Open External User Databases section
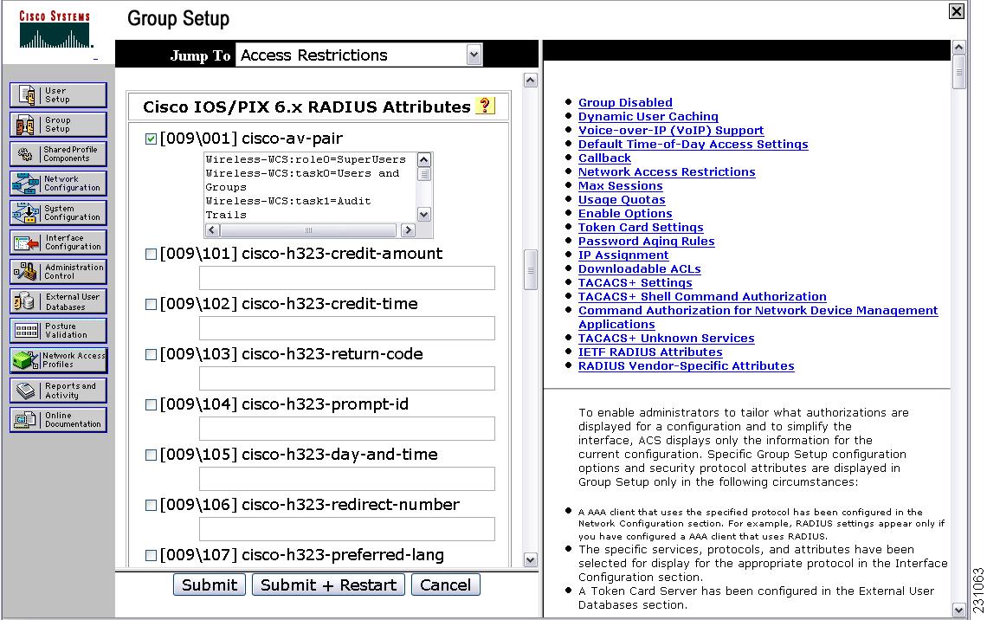Image resolution: width=987 pixels, height=620 pixels. pos(58,301)
